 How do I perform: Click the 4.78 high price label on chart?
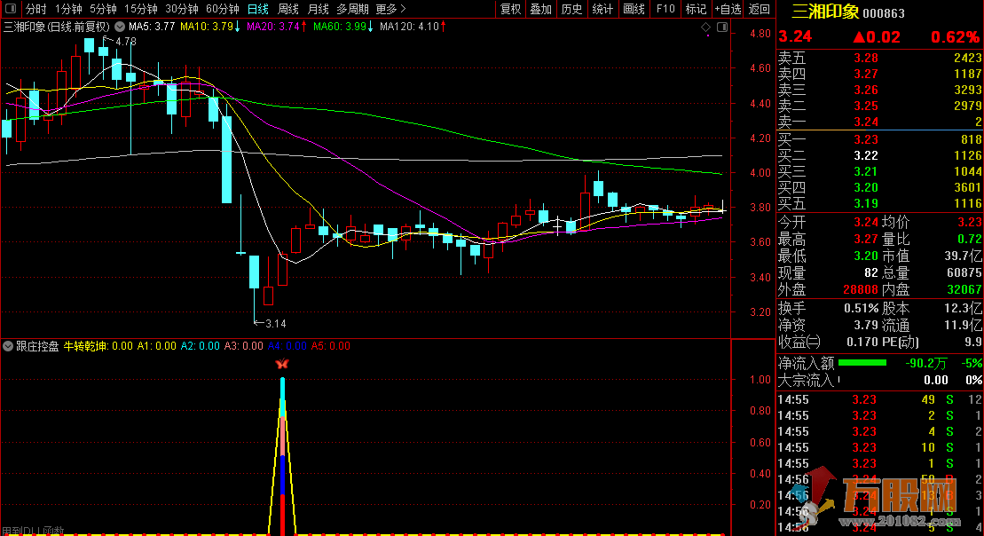point(125,42)
